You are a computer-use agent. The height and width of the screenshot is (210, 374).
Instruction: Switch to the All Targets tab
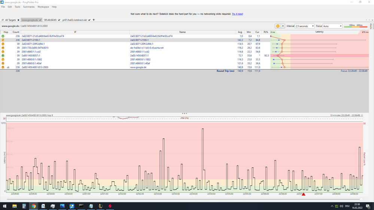pyautogui.click(x=10, y=20)
